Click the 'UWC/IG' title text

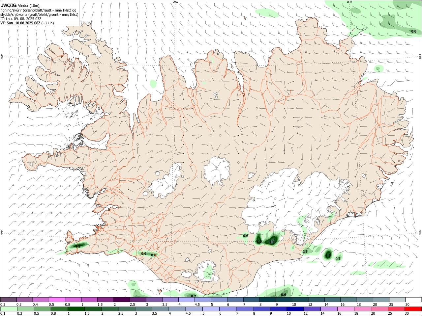point(8,6)
